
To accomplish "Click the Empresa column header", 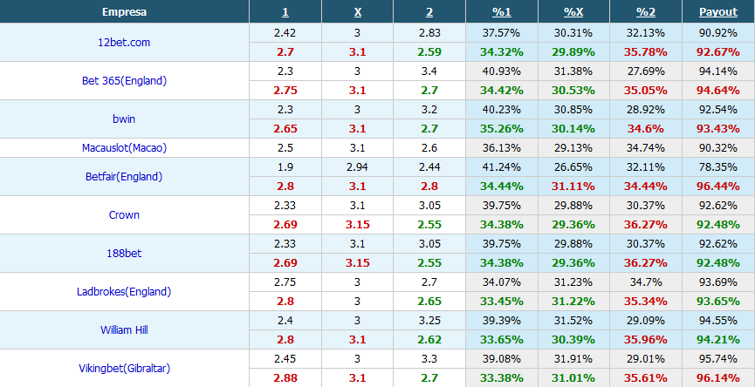I will (124, 12).
